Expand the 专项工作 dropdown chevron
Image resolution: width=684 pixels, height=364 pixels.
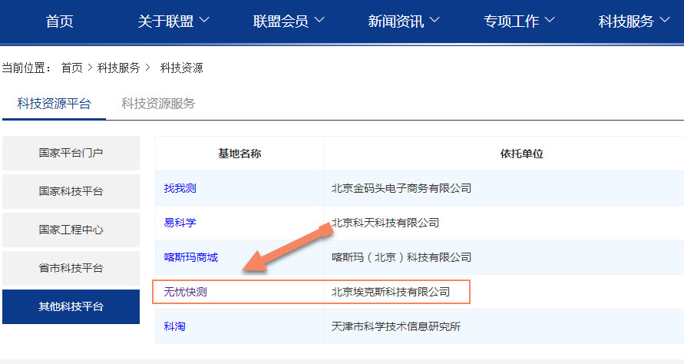[x=550, y=20]
